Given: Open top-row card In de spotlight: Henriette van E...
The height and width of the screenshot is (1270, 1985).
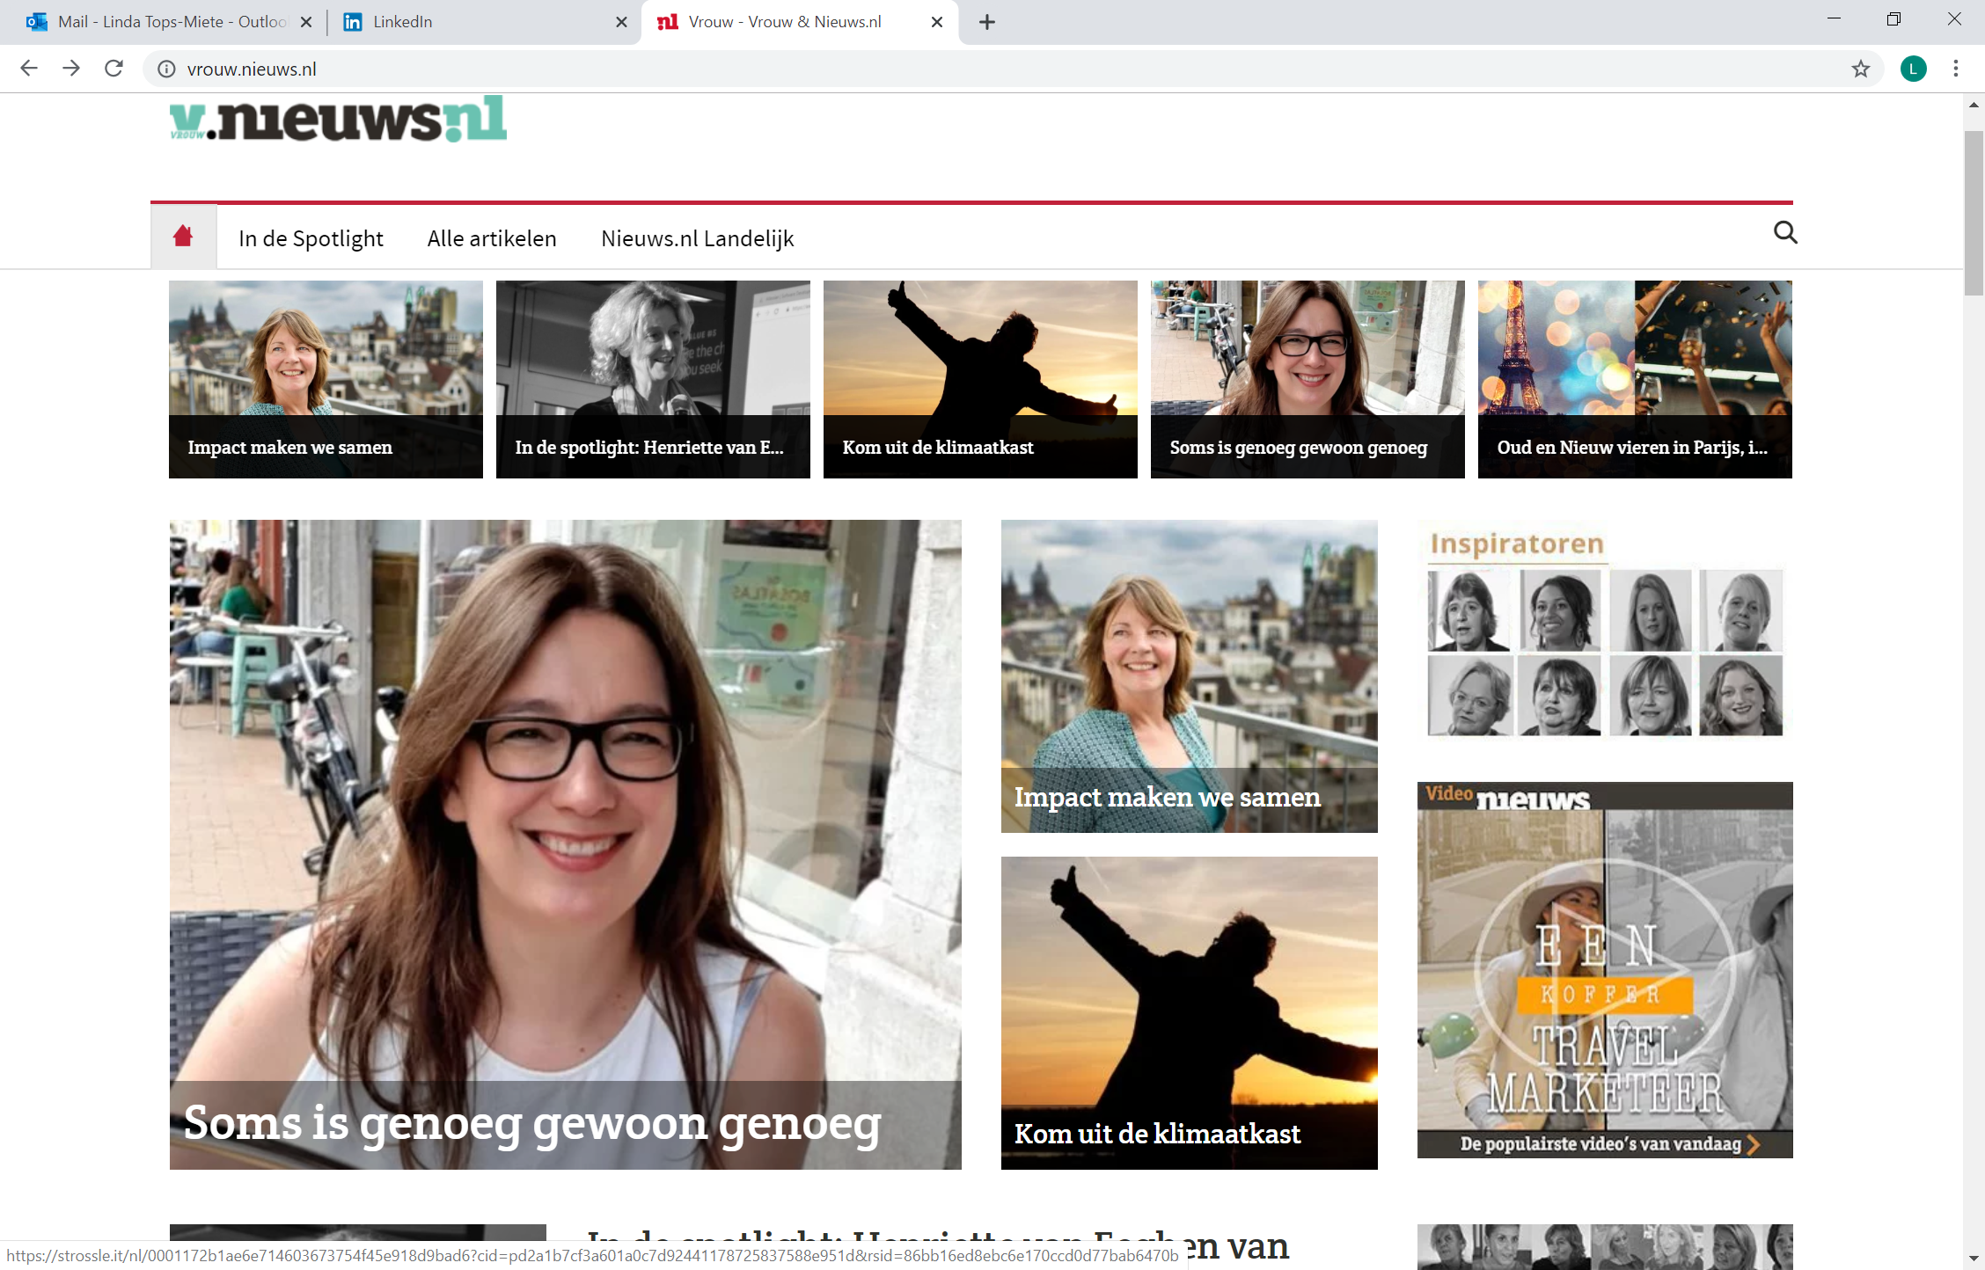Looking at the screenshot, I should (x=653, y=379).
